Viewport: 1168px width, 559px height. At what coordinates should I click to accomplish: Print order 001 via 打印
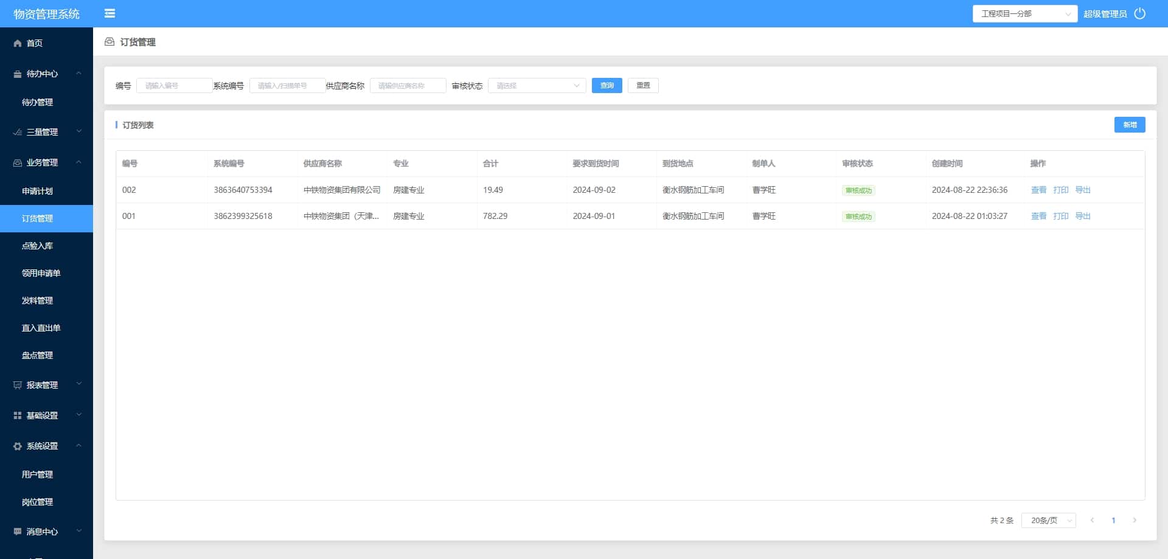pos(1060,216)
